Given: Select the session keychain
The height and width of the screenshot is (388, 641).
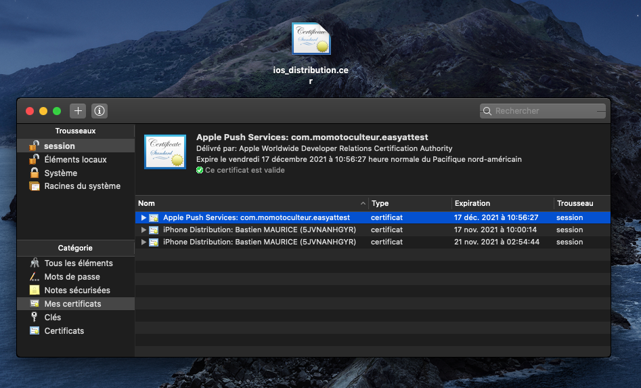Looking at the screenshot, I should (x=76, y=146).
